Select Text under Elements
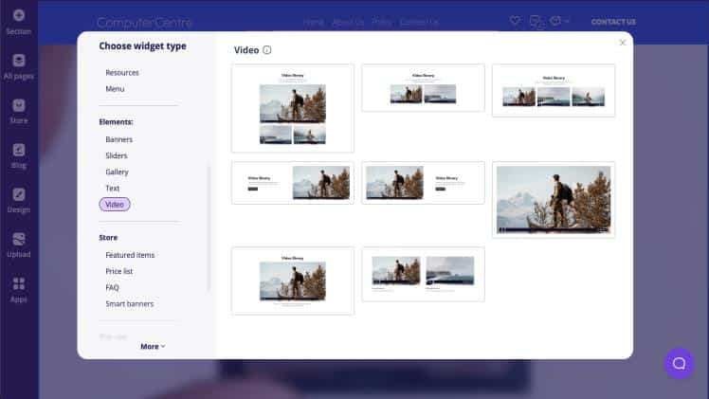Screen dimensions: 709x399 [x=112, y=189]
